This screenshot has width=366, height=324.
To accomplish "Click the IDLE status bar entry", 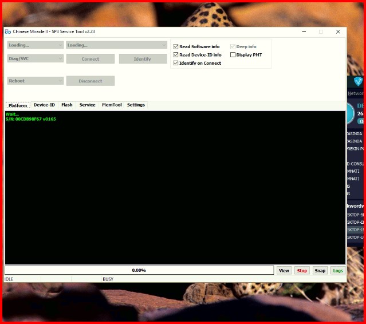I will coord(9,279).
